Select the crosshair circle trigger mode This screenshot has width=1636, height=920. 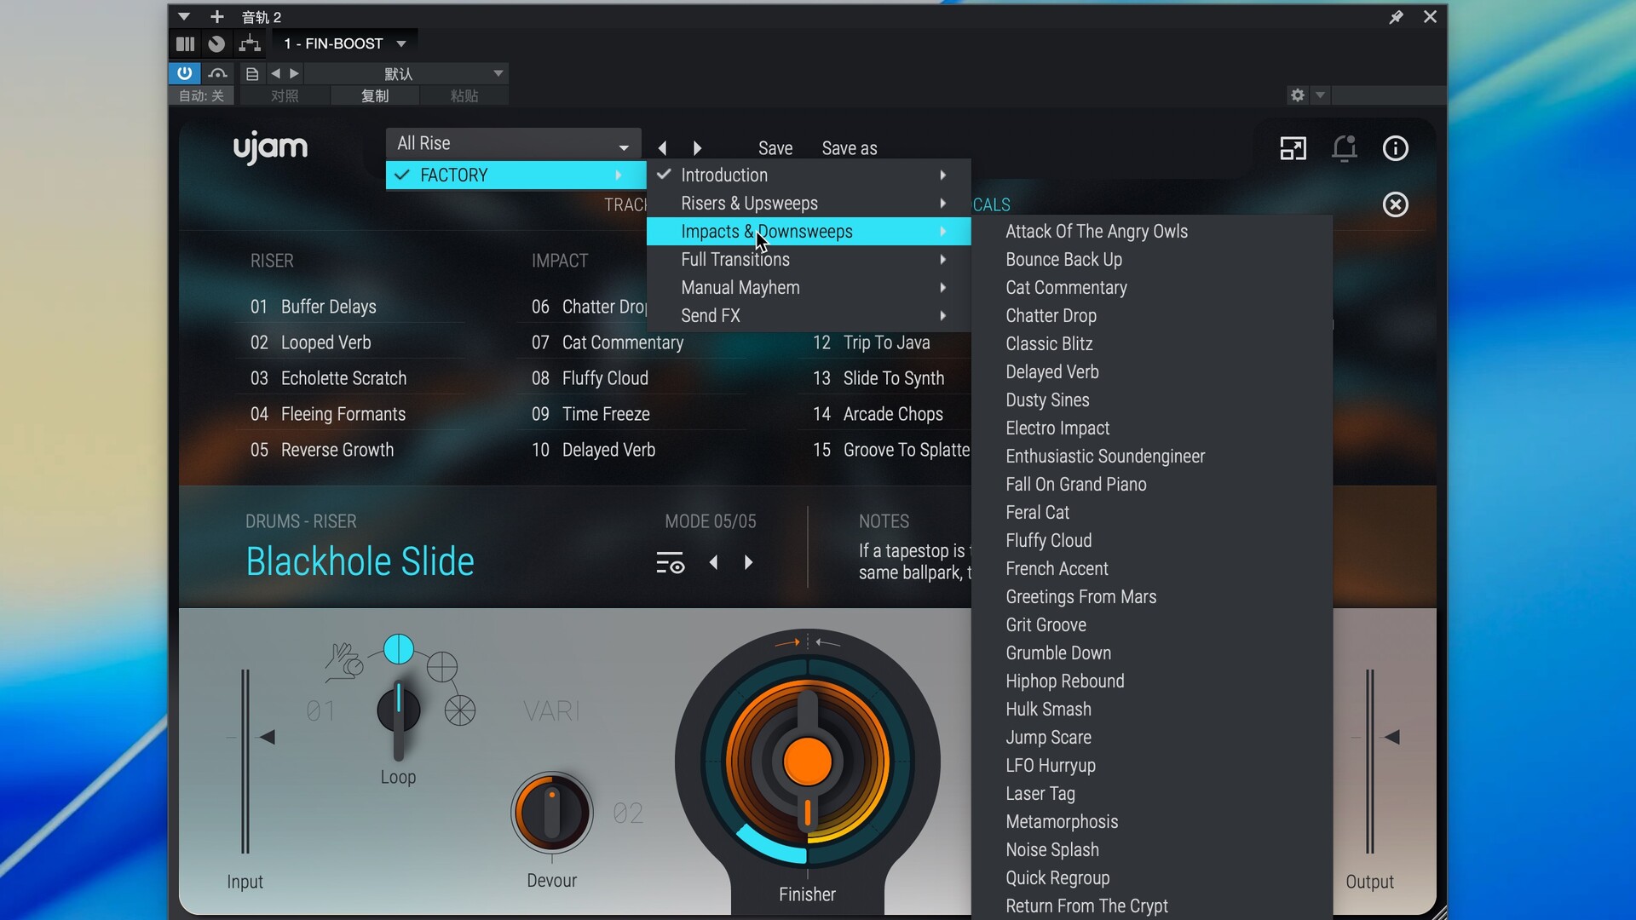coord(442,667)
